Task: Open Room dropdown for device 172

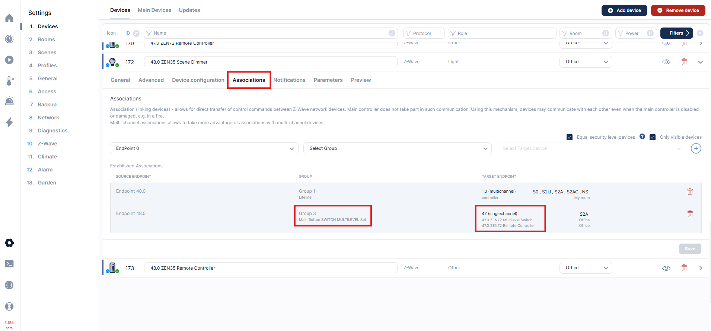Action: point(586,62)
